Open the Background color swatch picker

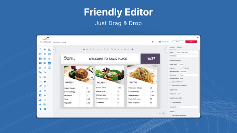tap(179, 94)
